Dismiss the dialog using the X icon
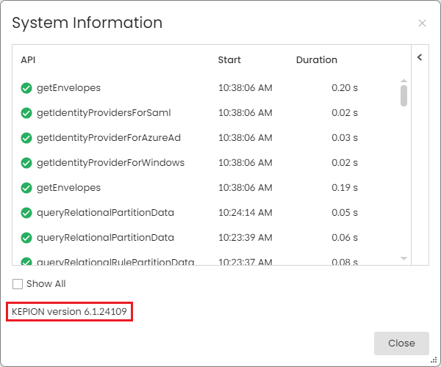Image resolution: width=441 pixels, height=367 pixels. click(422, 23)
